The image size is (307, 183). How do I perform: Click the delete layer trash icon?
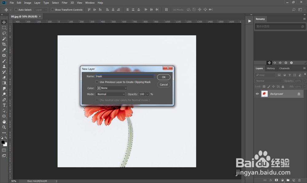(x=299, y=180)
